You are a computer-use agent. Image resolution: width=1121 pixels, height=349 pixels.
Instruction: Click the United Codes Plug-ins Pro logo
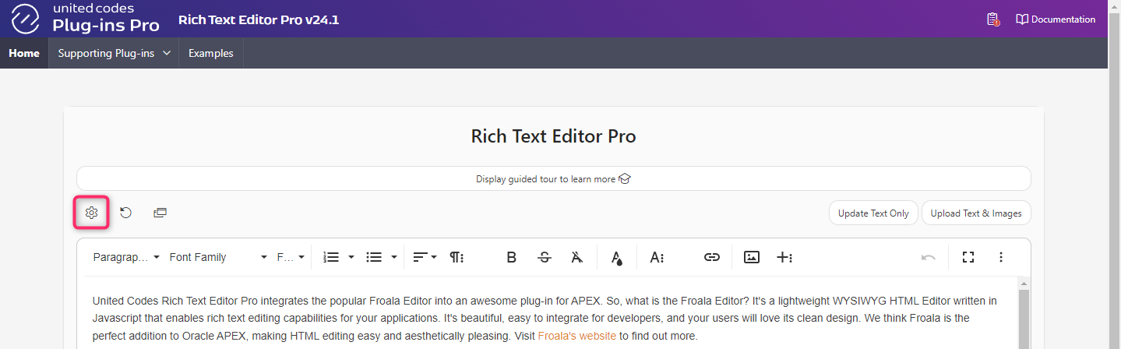84,19
